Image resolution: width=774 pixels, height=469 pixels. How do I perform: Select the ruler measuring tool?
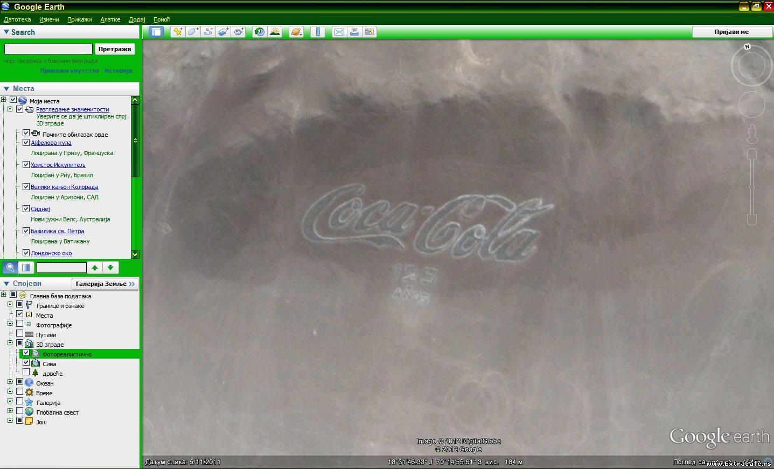[318, 32]
